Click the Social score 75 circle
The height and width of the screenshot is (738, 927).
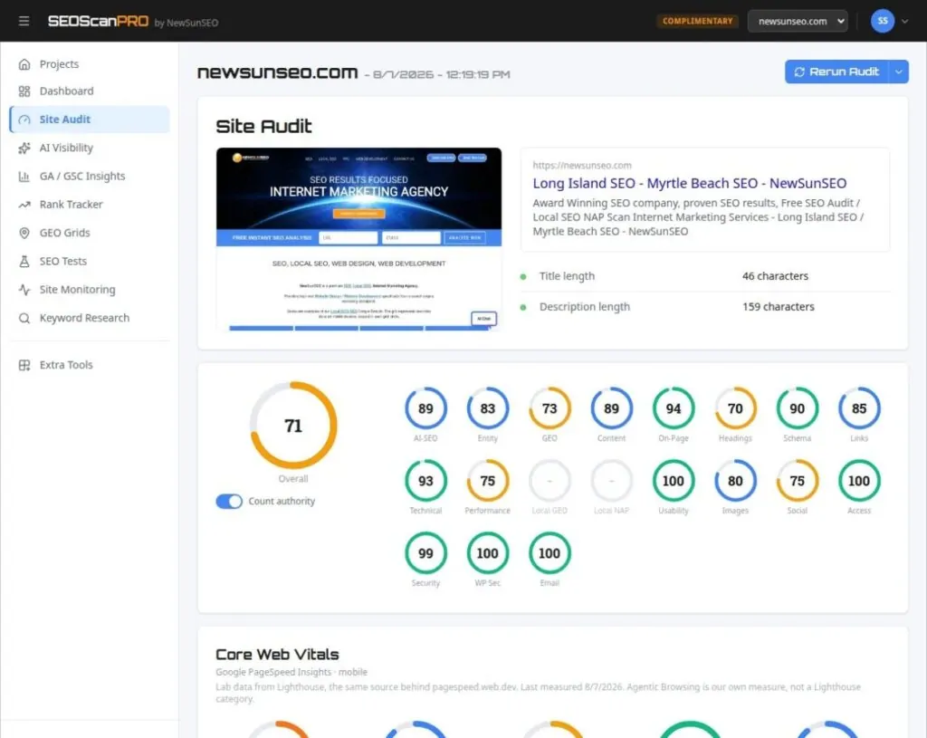tap(797, 481)
